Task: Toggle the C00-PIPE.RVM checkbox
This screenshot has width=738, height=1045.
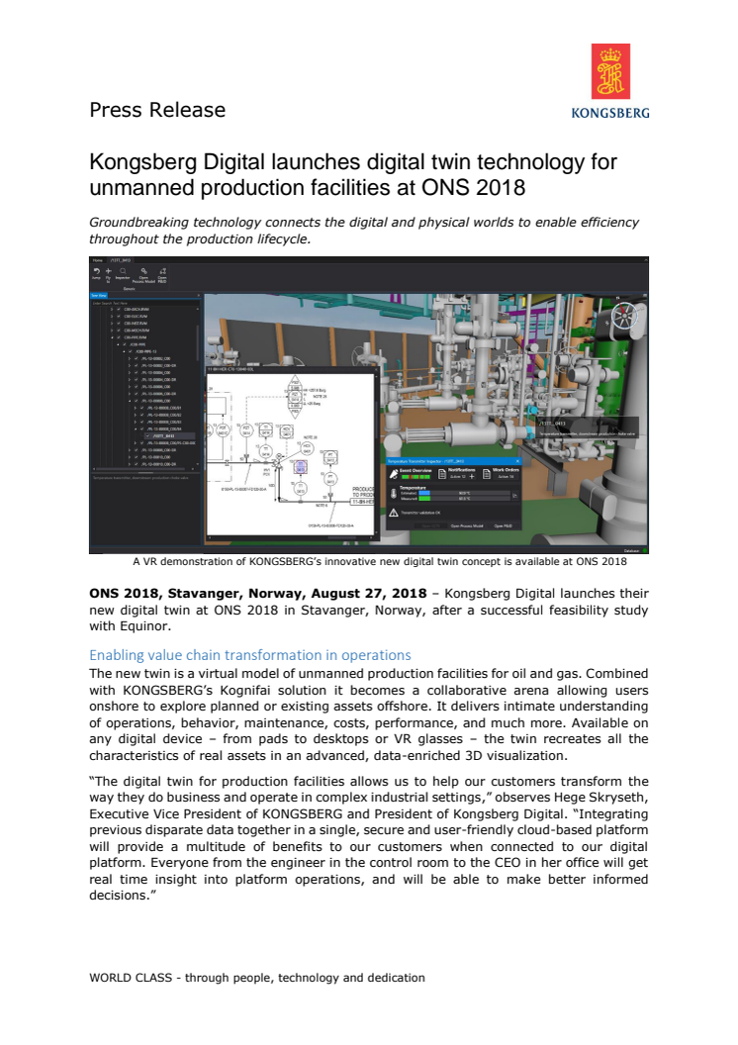Action: (119, 337)
